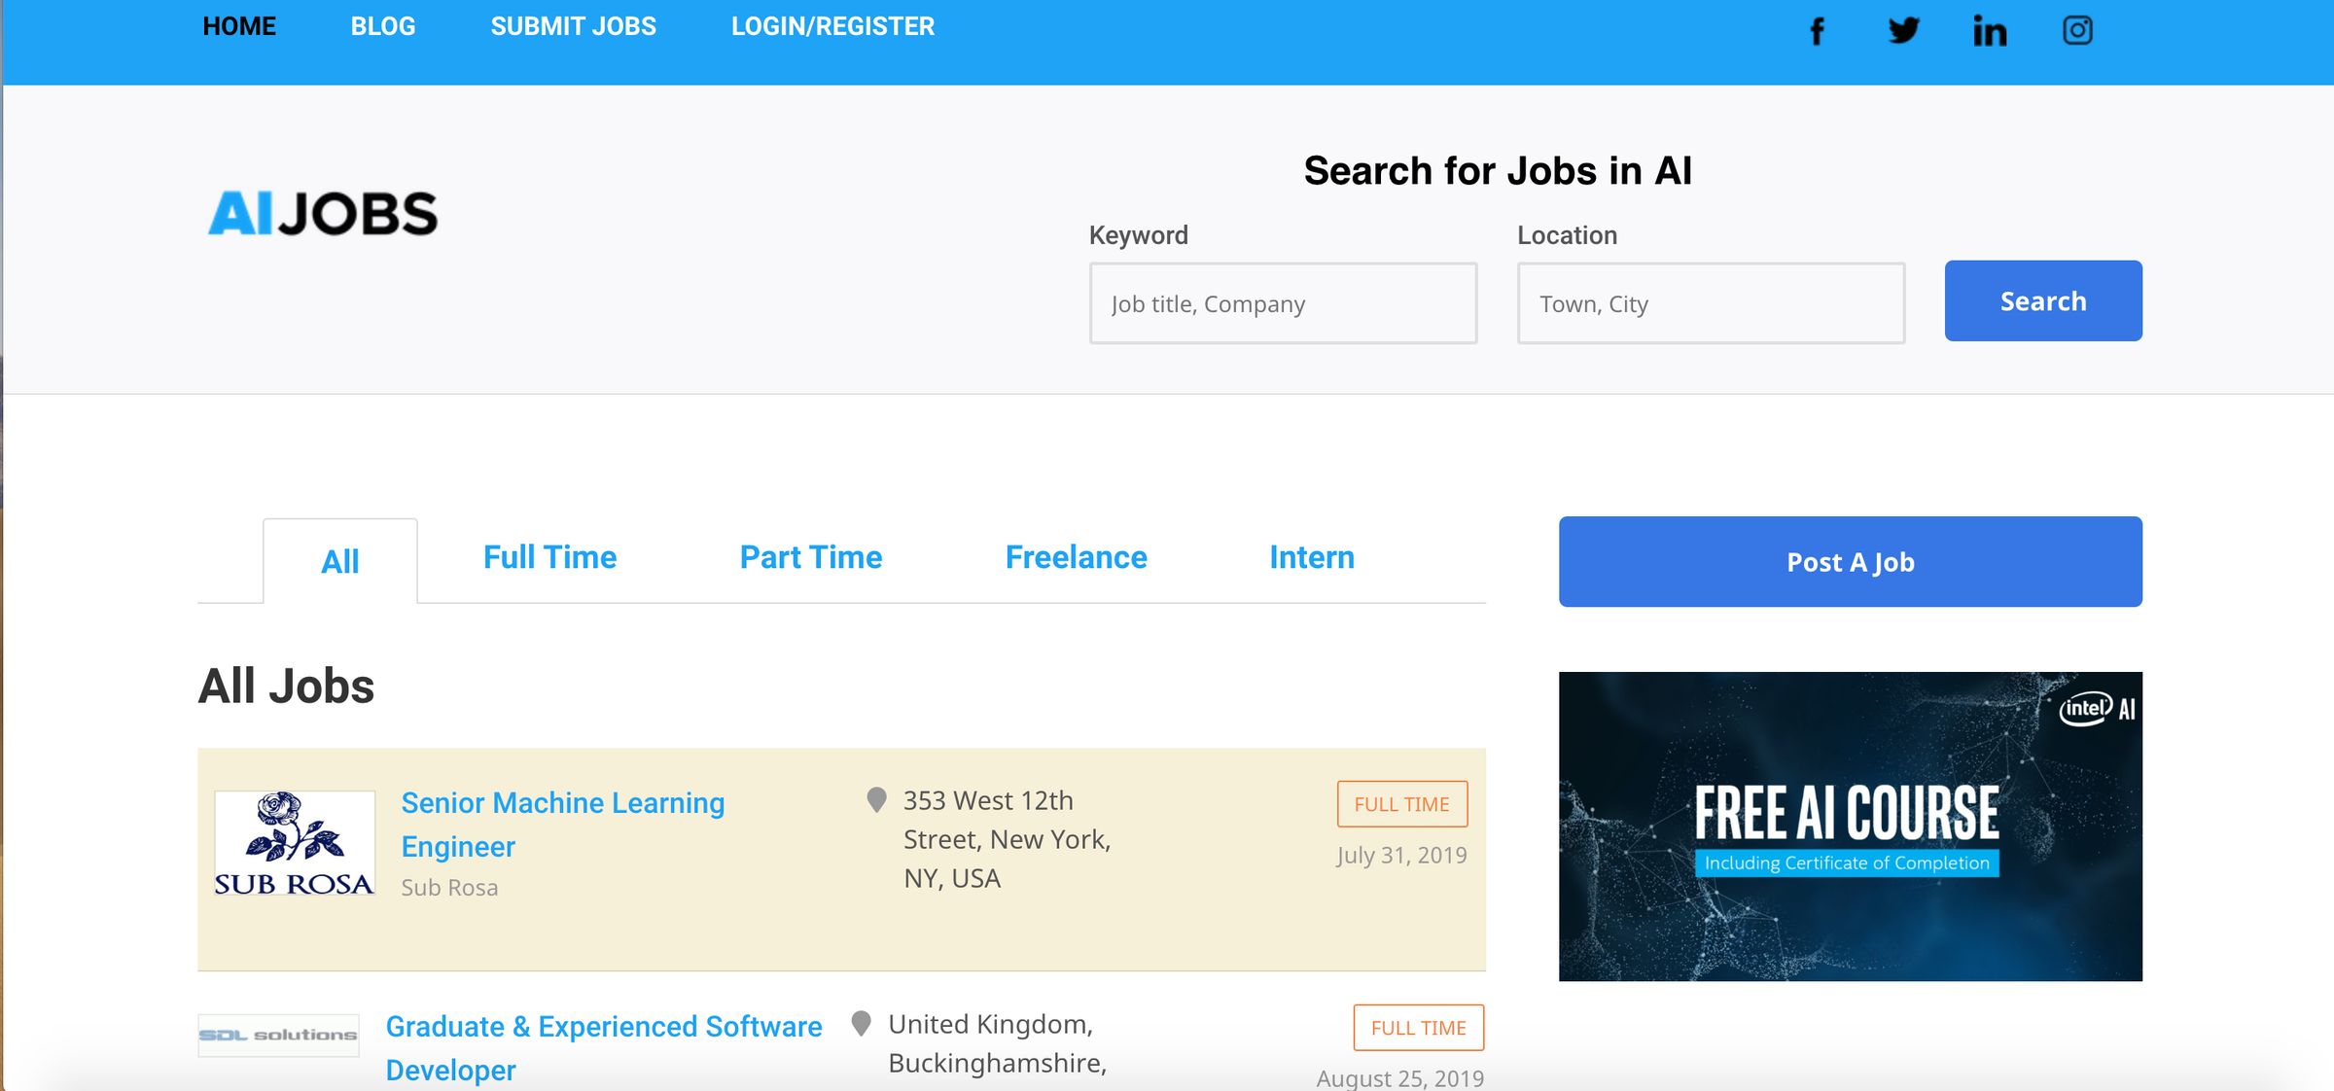Click the SDL Solutions company logo

[278, 1035]
